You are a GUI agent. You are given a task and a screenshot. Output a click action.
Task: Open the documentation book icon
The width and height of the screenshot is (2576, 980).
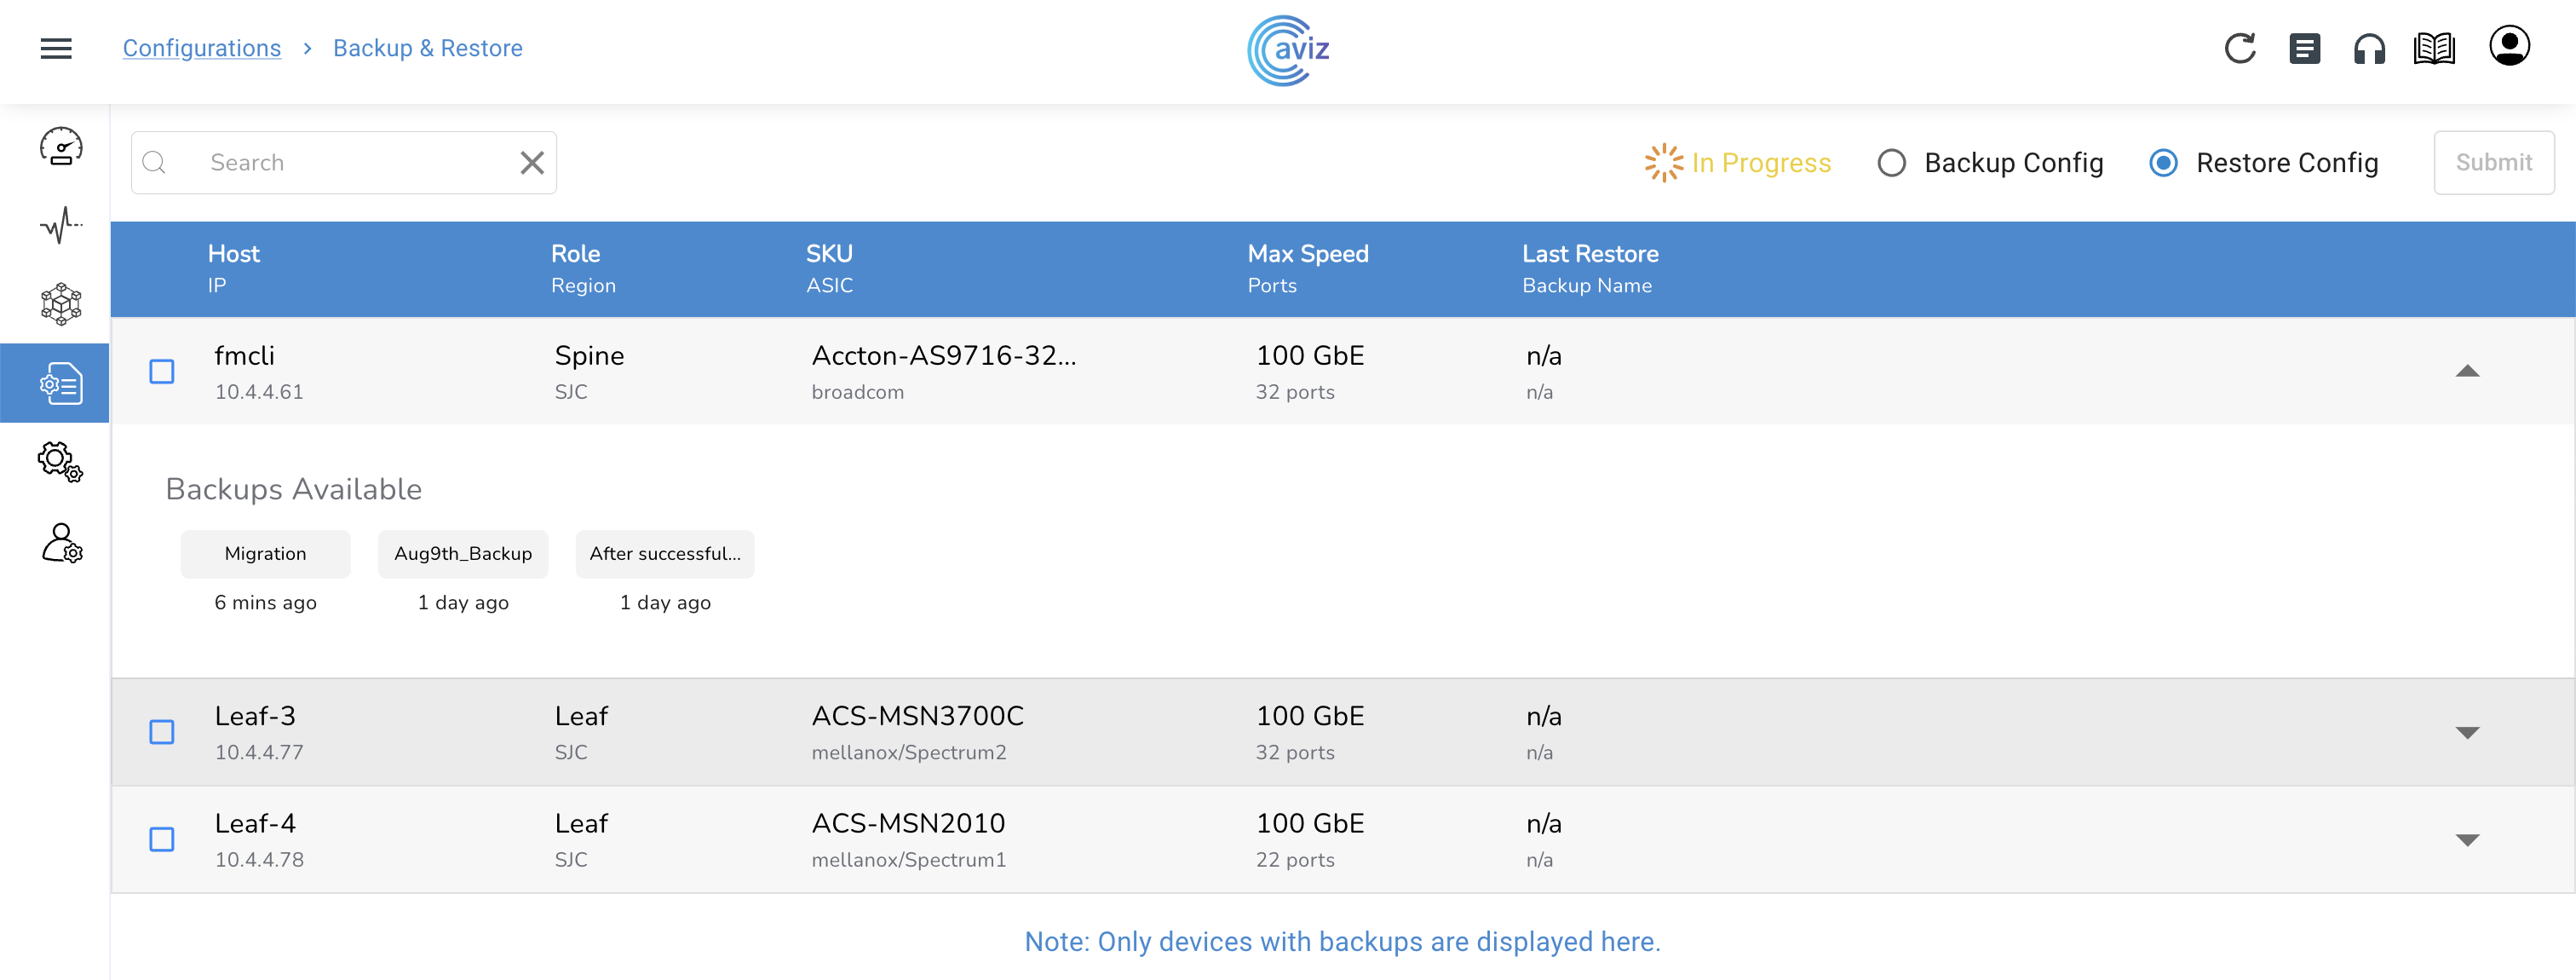point(2433,48)
